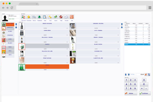Click the browser back arrow
Screen dimensions: 153x102
pyautogui.click(x=3, y=8)
